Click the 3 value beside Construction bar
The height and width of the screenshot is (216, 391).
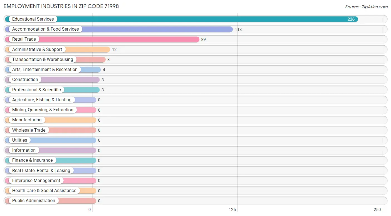point(103,80)
